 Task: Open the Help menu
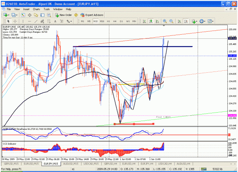click(x=69, y=9)
